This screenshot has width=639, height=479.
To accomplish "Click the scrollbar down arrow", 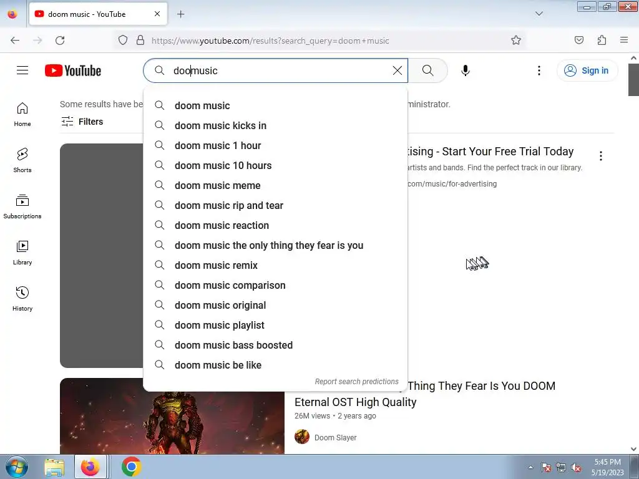I will coord(633,449).
